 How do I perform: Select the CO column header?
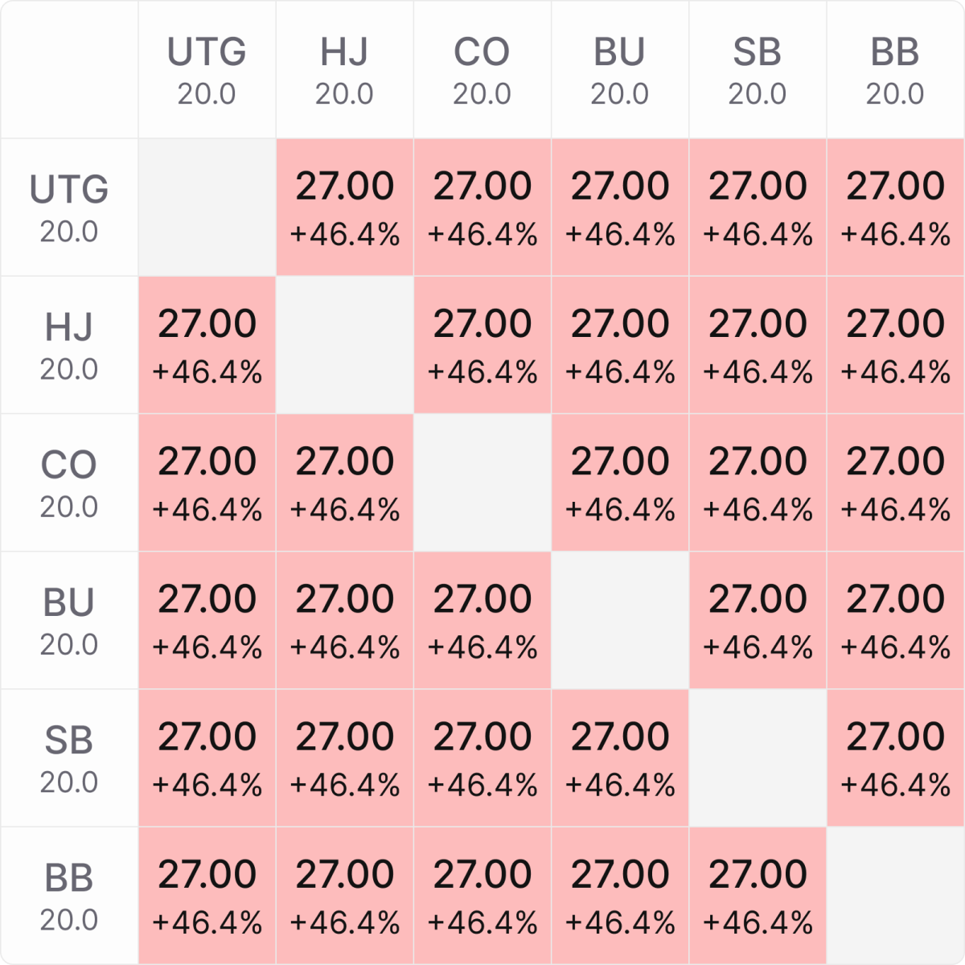(x=482, y=69)
